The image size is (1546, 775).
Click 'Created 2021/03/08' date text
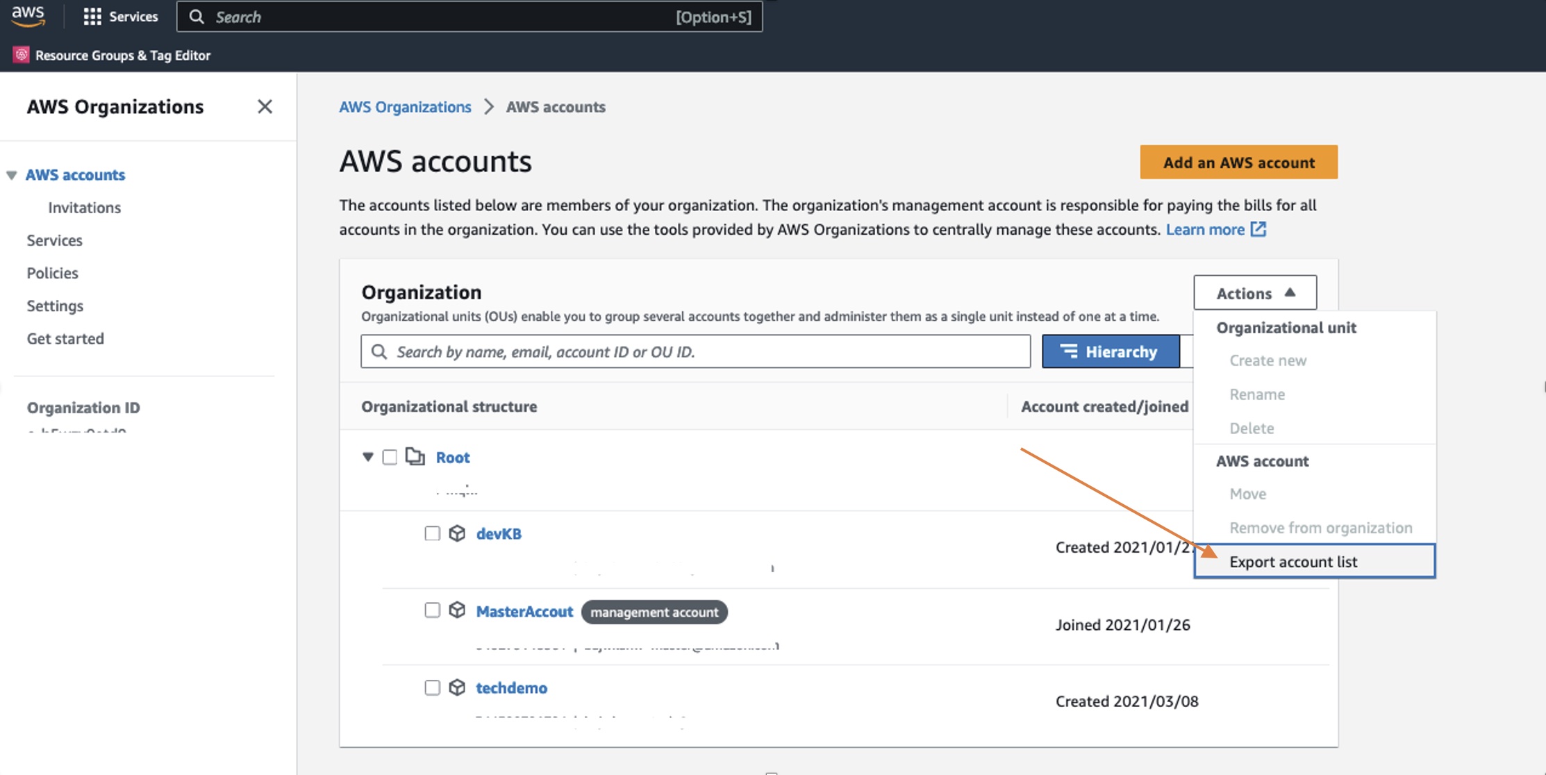click(1127, 701)
